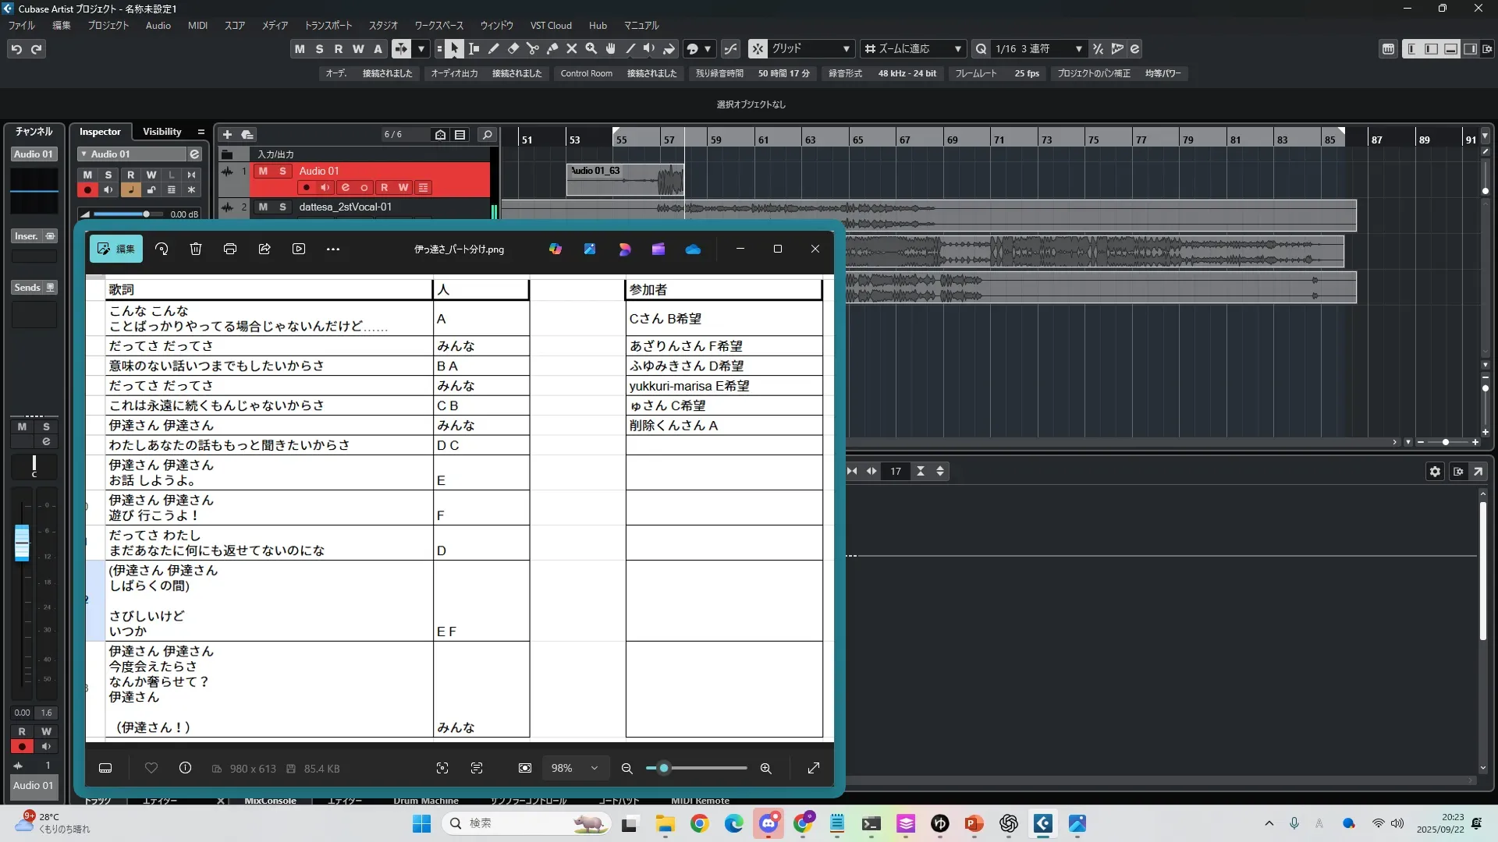Open the トランスポート menu
This screenshot has width=1498, height=842.
[x=328, y=26]
